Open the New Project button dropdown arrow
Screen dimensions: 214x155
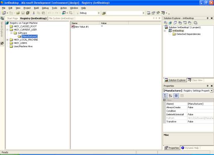(7, 13)
